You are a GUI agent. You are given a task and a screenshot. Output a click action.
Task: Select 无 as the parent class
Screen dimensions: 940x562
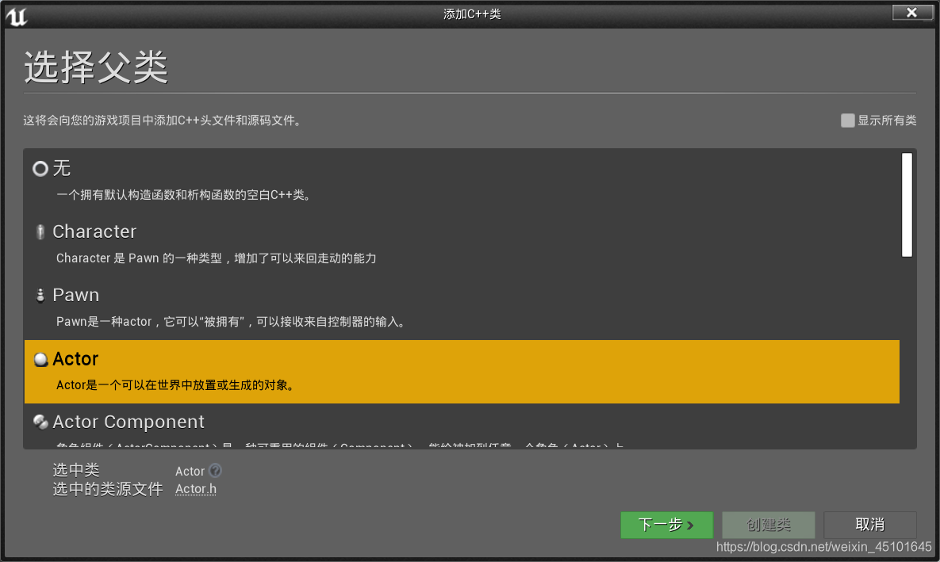click(462, 182)
